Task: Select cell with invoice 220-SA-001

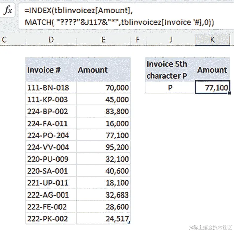Action: pos(51,171)
